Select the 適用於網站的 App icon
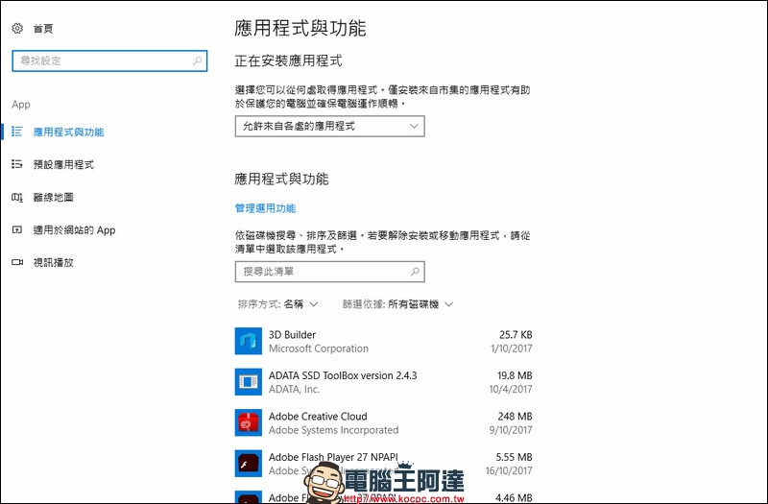The width and height of the screenshot is (768, 504). click(17, 229)
